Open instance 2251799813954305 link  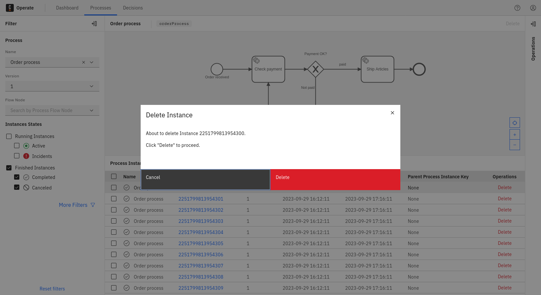201,244
